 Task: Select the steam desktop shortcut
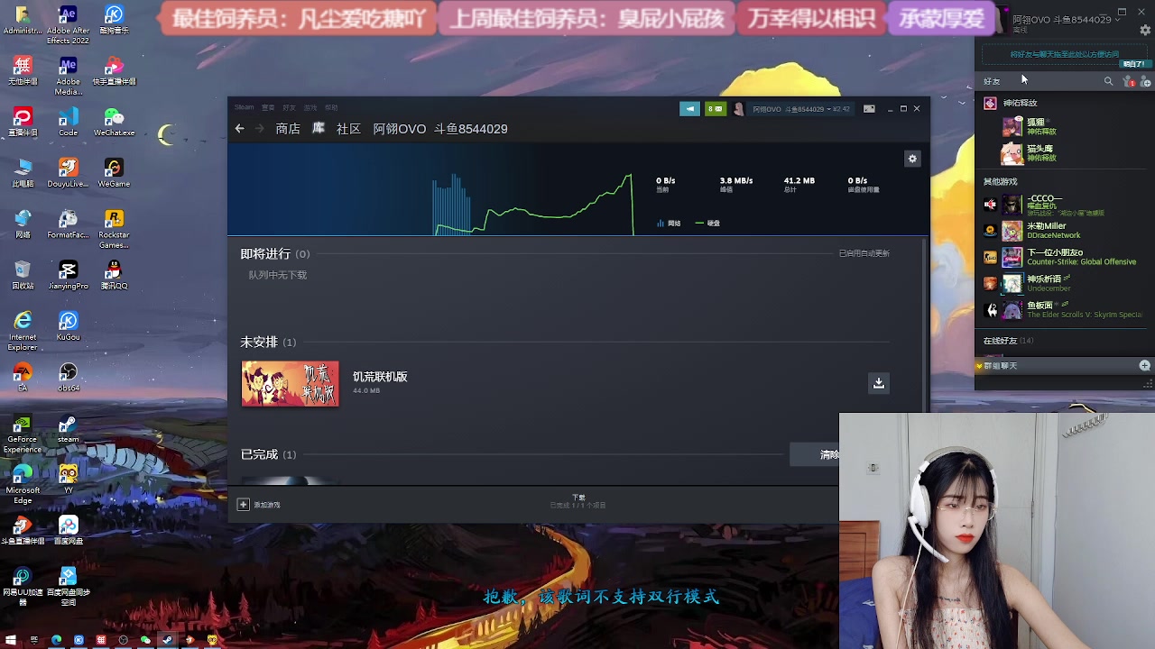tap(68, 429)
